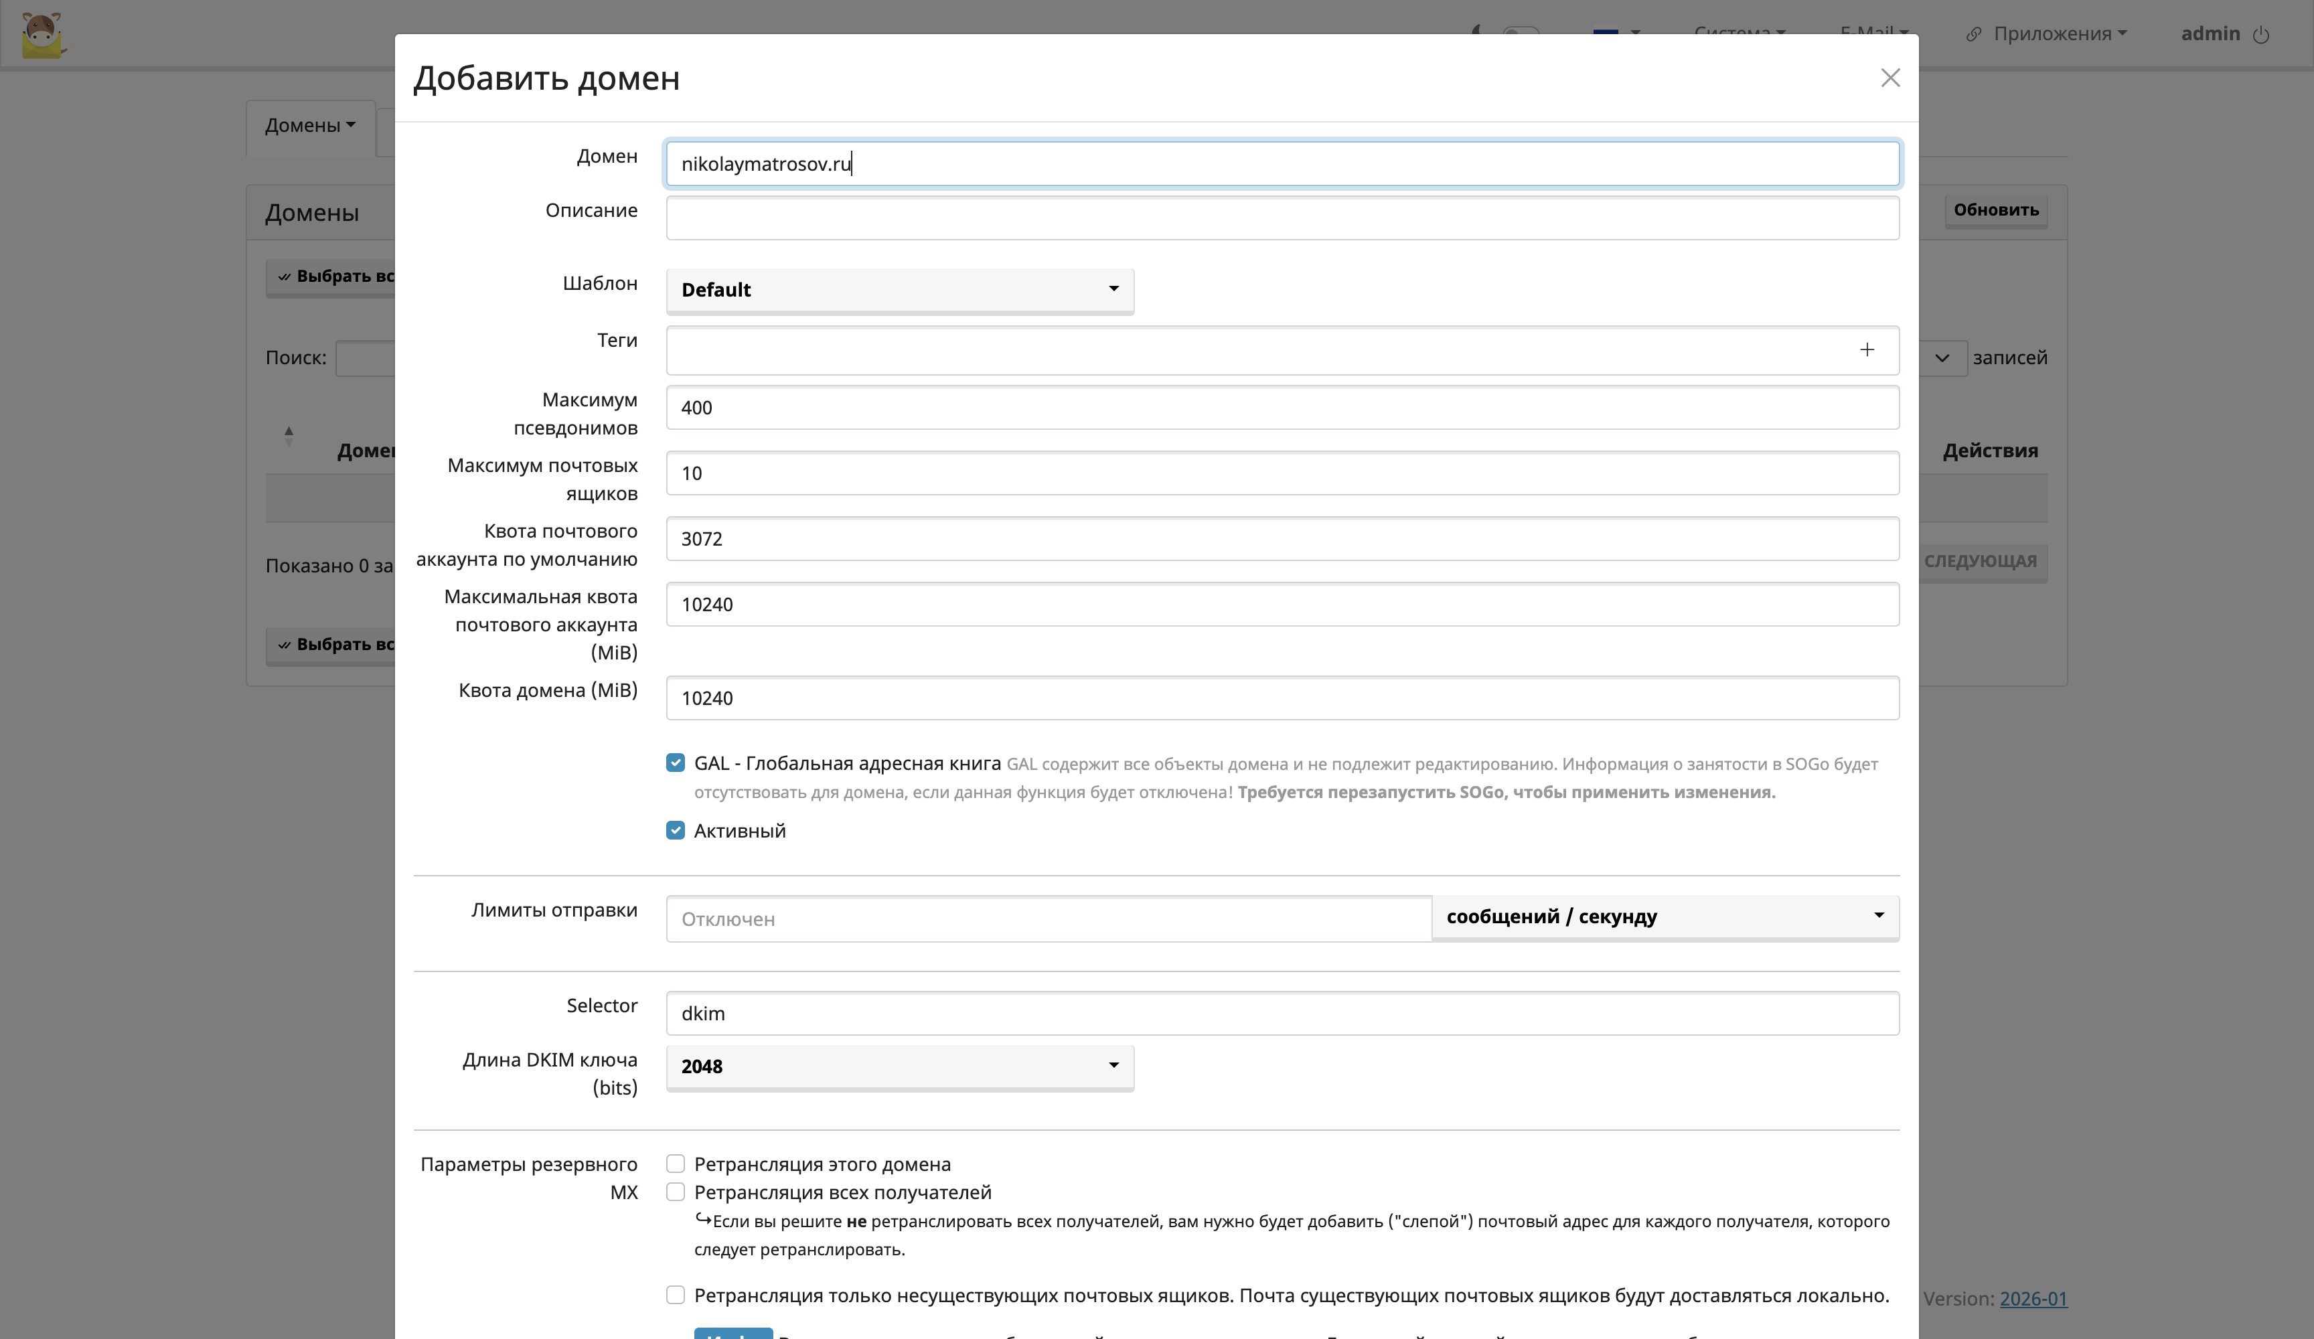Close the Добавить домен dialog
The width and height of the screenshot is (2314, 1339).
tap(1889, 78)
